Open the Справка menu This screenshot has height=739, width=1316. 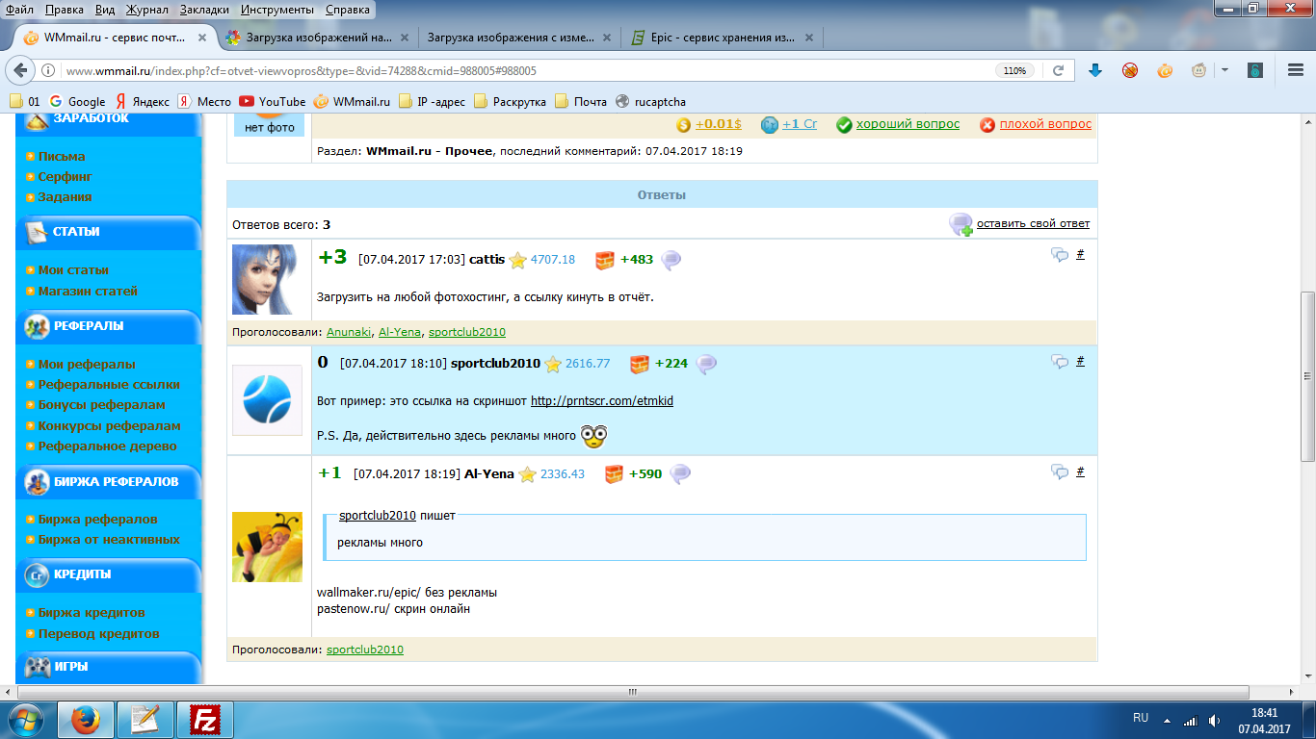(348, 10)
